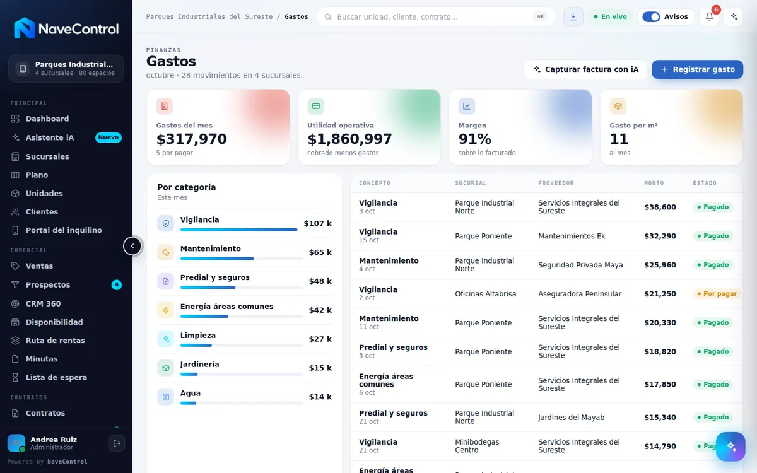
Task: Click the Ruta de rentas layers icon
Action: tap(16, 341)
